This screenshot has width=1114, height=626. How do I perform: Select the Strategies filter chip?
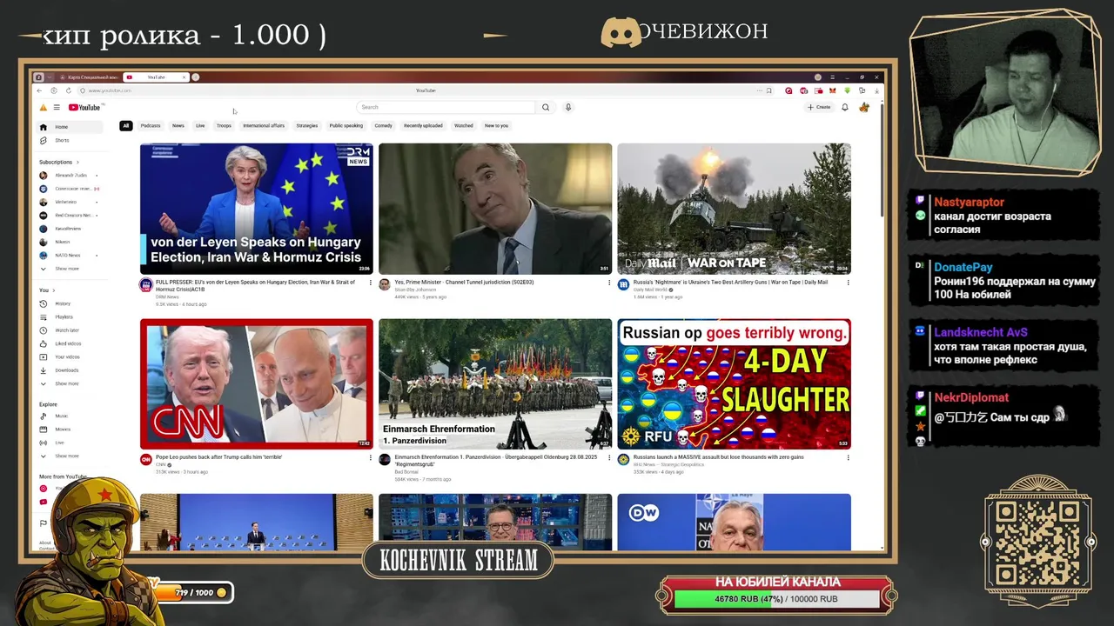[307, 125]
